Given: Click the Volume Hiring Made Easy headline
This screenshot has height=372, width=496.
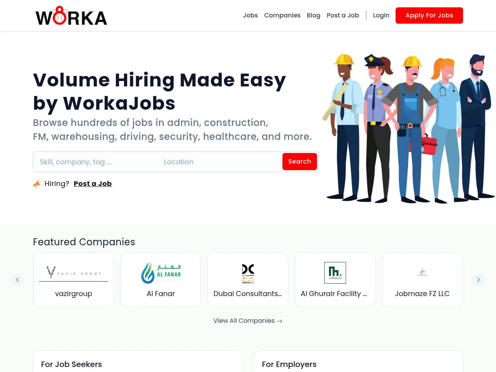Looking at the screenshot, I should (x=160, y=92).
